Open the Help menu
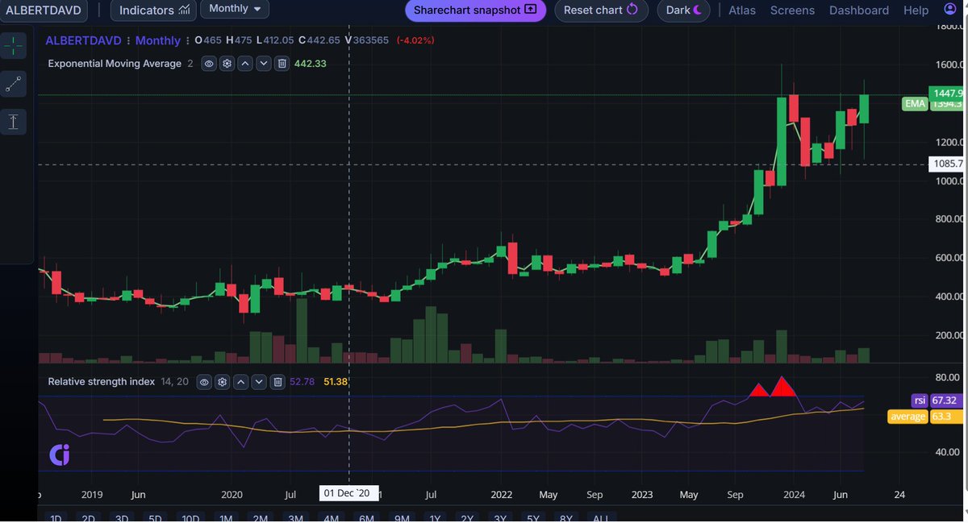This screenshot has height=523, width=968. [x=916, y=10]
